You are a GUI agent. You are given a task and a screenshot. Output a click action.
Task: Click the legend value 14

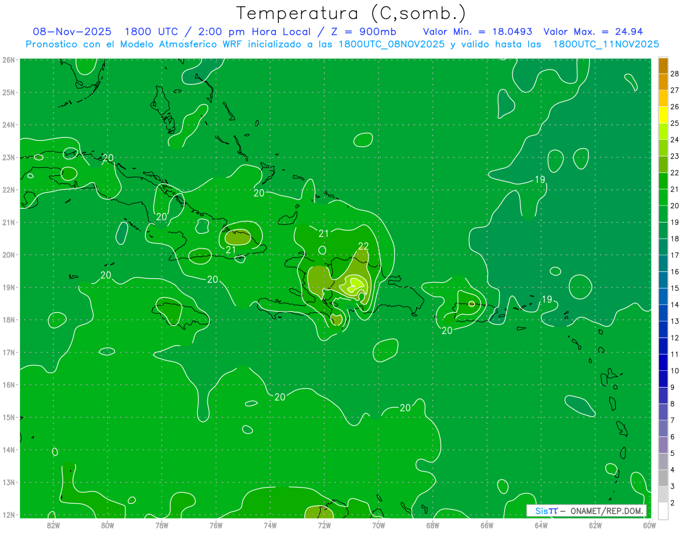[675, 305]
